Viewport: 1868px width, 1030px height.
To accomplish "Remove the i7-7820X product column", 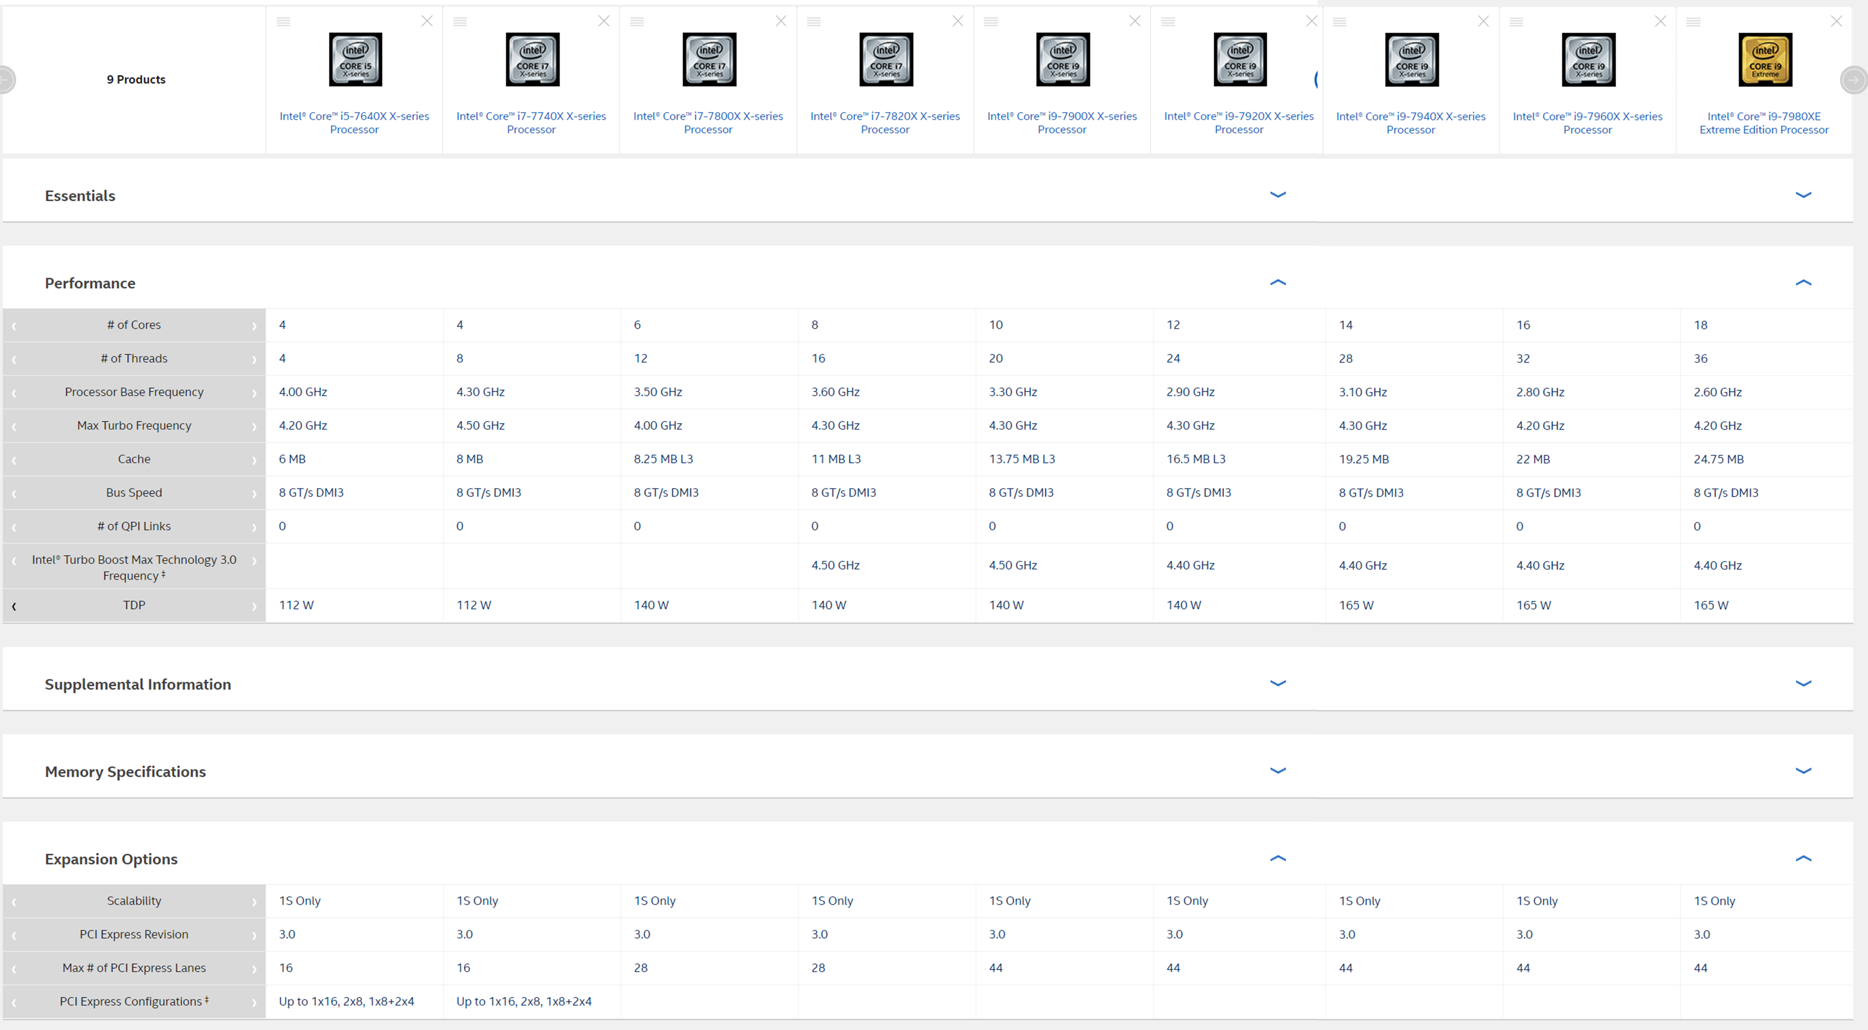I will [x=958, y=21].
